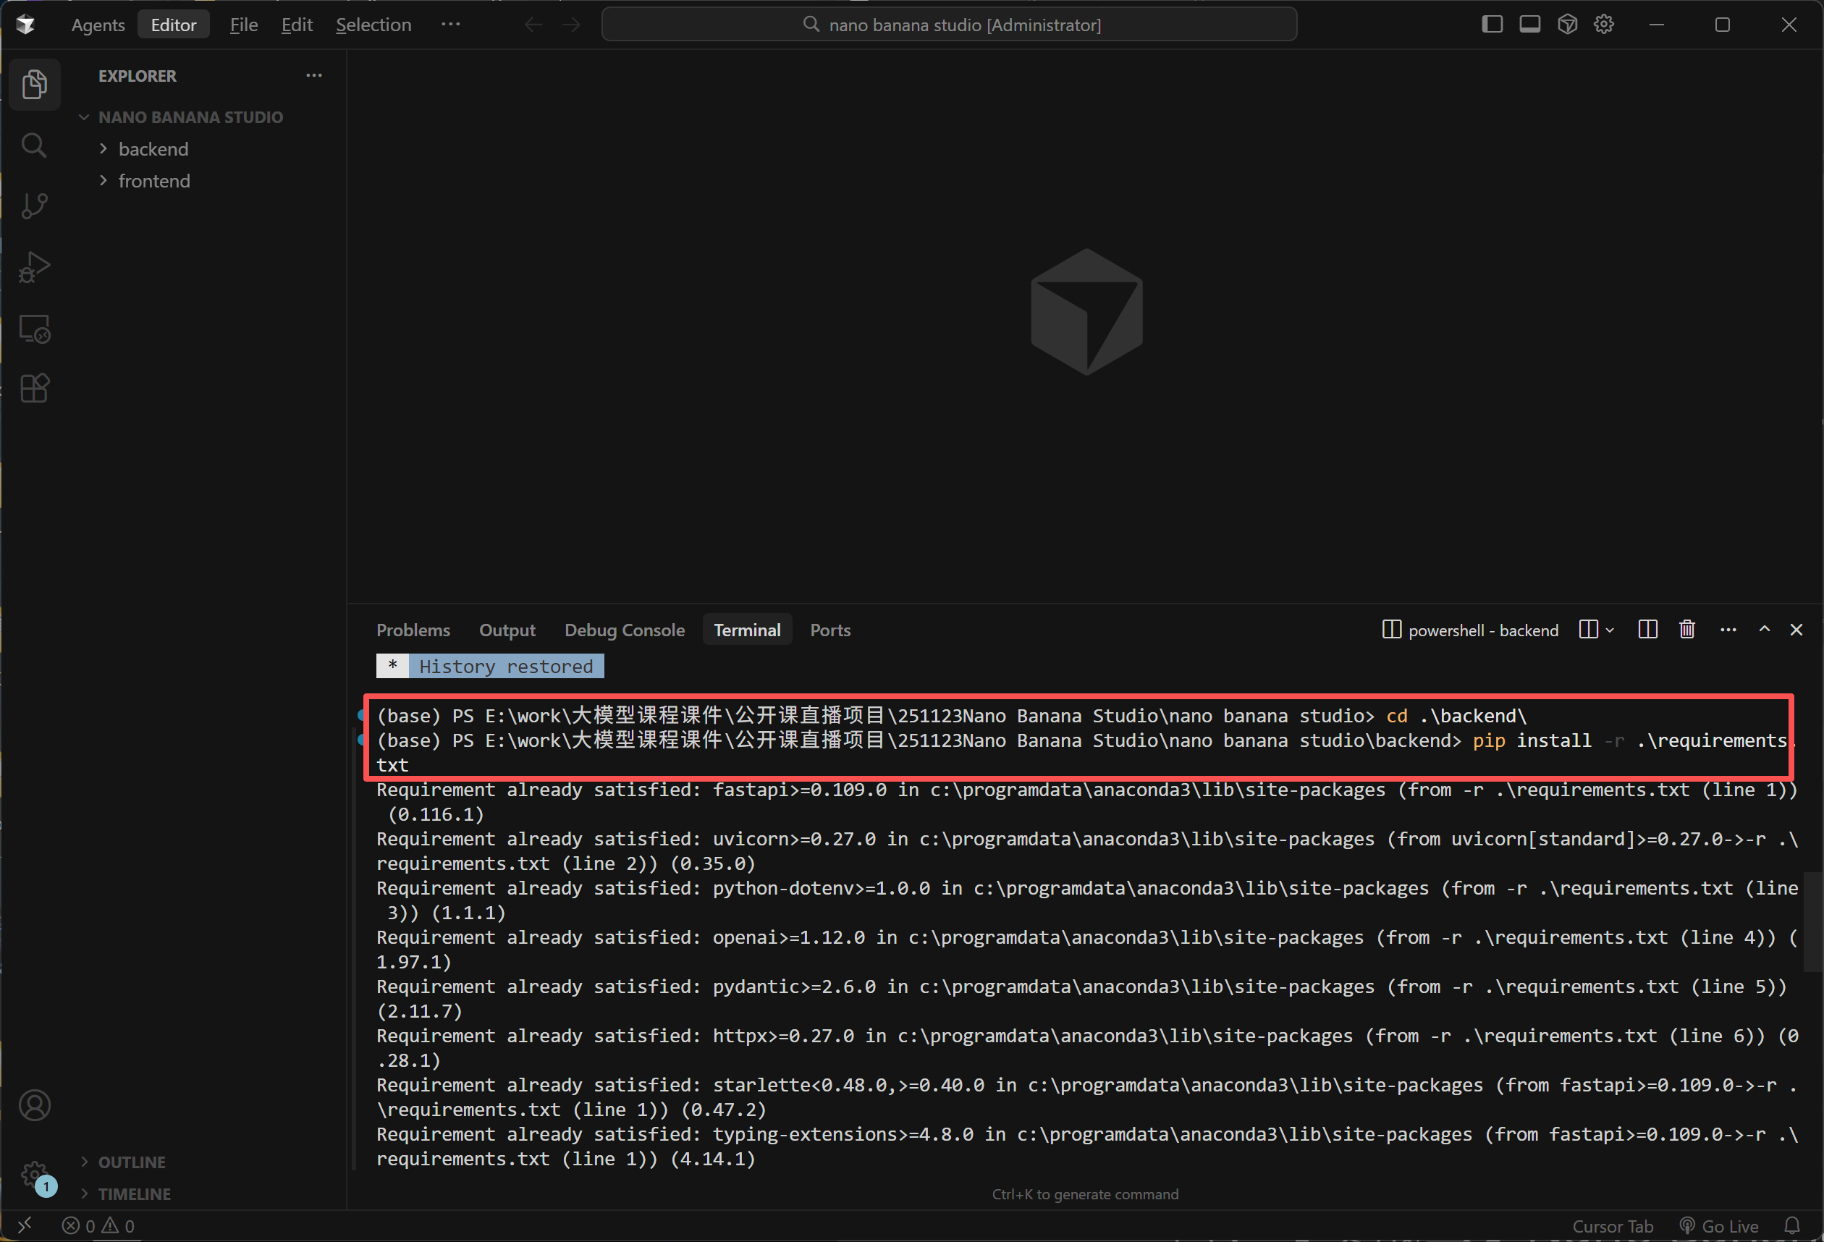Go back with the left arrow
The height and width of the screenshot is (1242, 1824).
[533, 25]
